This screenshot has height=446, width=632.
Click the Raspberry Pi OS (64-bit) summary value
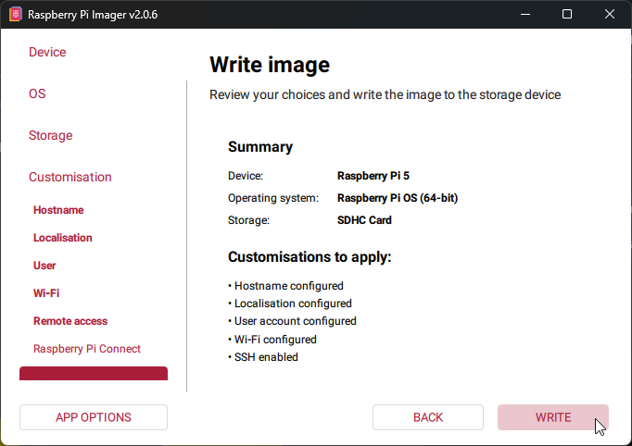coord(398,198)
